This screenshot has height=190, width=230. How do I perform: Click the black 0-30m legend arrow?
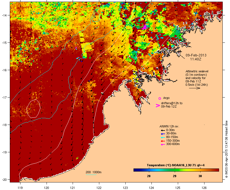click(163, 130)
